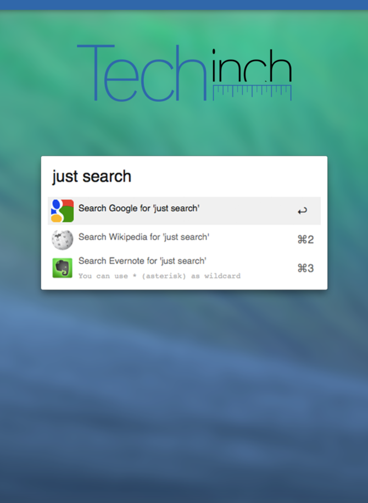
Task: Focus the 'just search' query field
Action: (x=184, y=176)
